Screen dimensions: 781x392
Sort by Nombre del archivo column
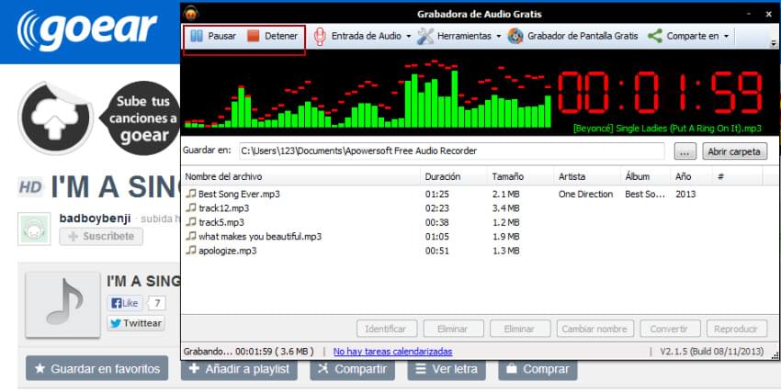pyautogui.click(x=300, y=176)
